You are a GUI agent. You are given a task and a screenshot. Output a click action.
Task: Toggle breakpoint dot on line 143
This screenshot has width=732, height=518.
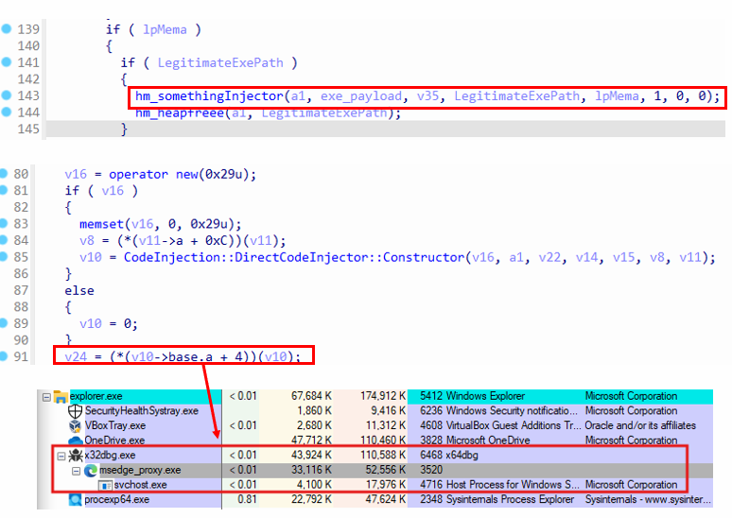coord(6,95)
